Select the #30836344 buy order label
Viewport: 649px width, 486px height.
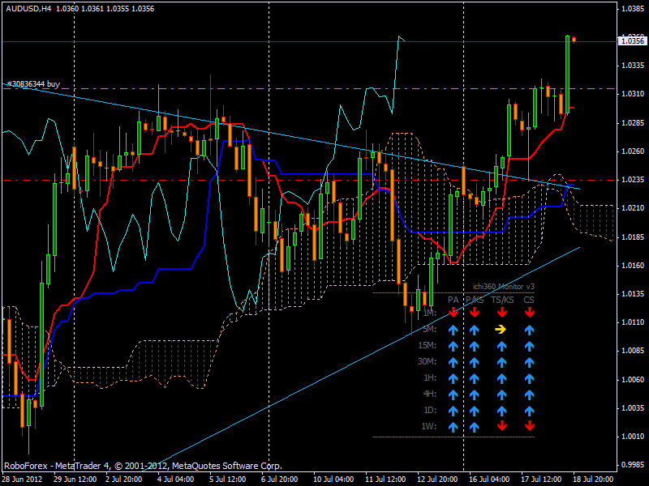33,83
